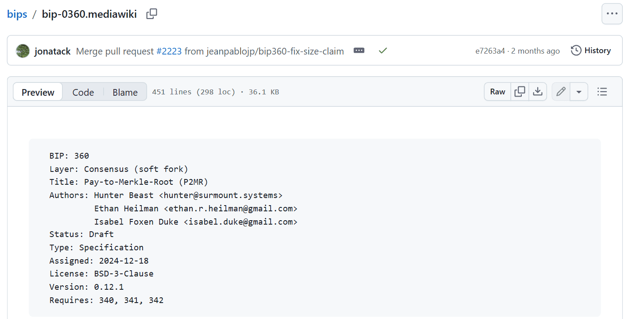
Task: Open jonatack's profile link
Action: [x=52, y=51]
